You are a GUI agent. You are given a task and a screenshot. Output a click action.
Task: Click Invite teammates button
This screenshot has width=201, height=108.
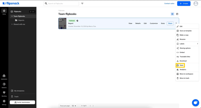(x=22, y=102)
